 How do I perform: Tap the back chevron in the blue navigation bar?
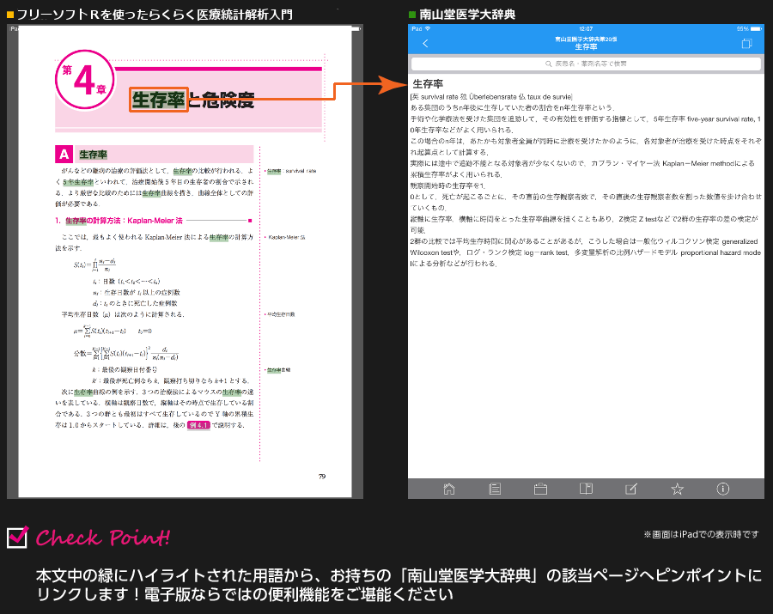[x=424, y=42]
